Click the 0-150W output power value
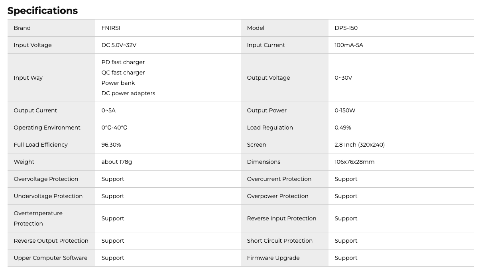478x271 pixels. click(x=345, y=110)
